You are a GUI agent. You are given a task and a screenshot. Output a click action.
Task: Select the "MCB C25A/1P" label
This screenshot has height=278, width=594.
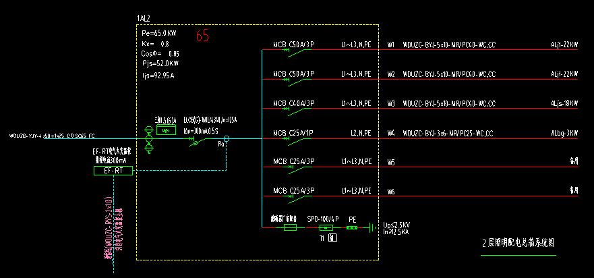coord(294,133)
